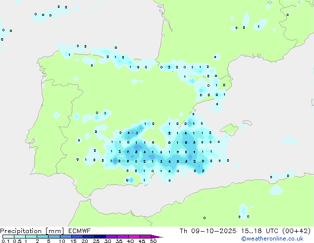
Task: Click the '30' legend scale label
Action: point(107,241)
